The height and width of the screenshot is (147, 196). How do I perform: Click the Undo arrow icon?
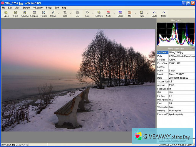(x=154, y=13)
